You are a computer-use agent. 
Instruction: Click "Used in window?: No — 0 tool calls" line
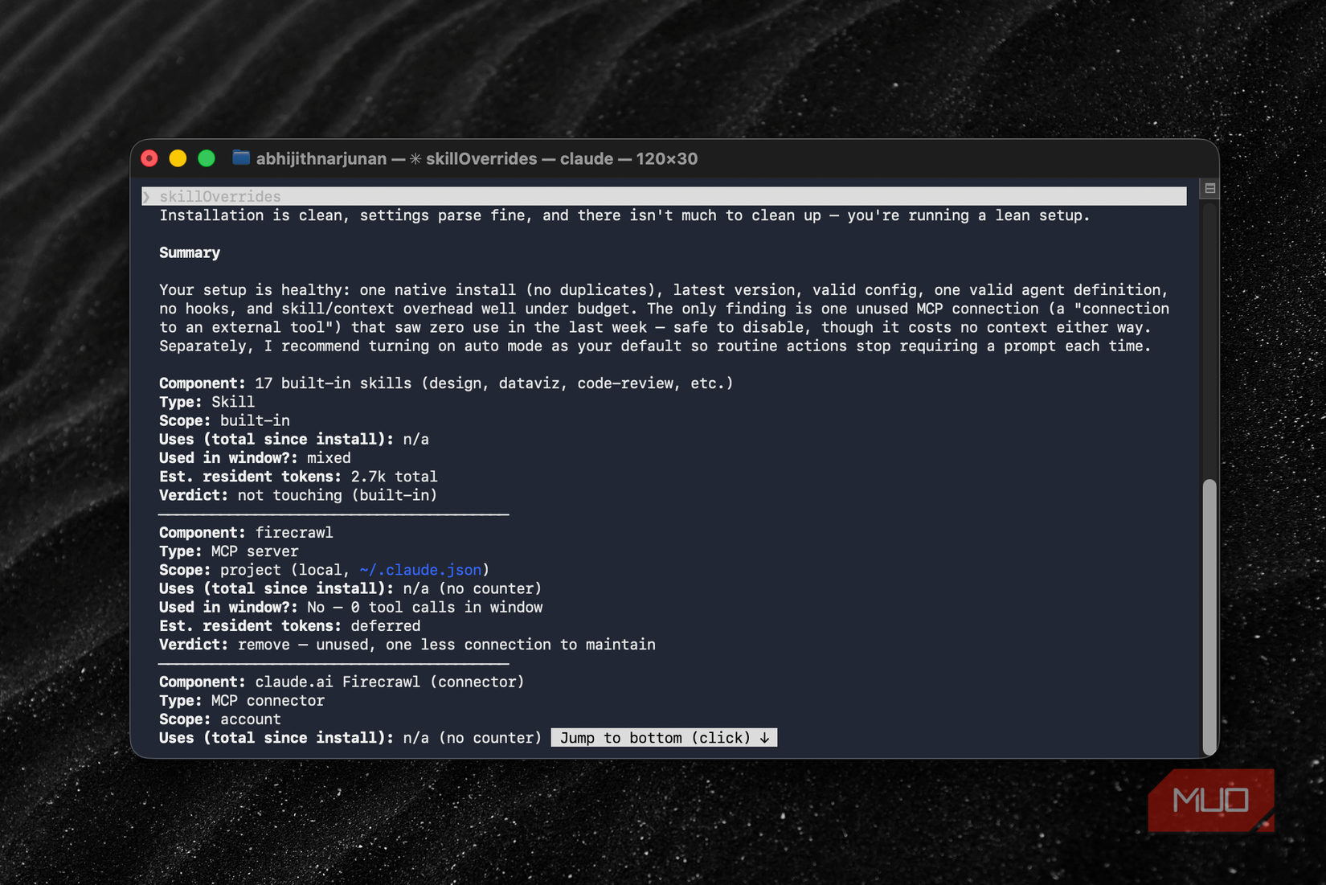pos(351,608)
